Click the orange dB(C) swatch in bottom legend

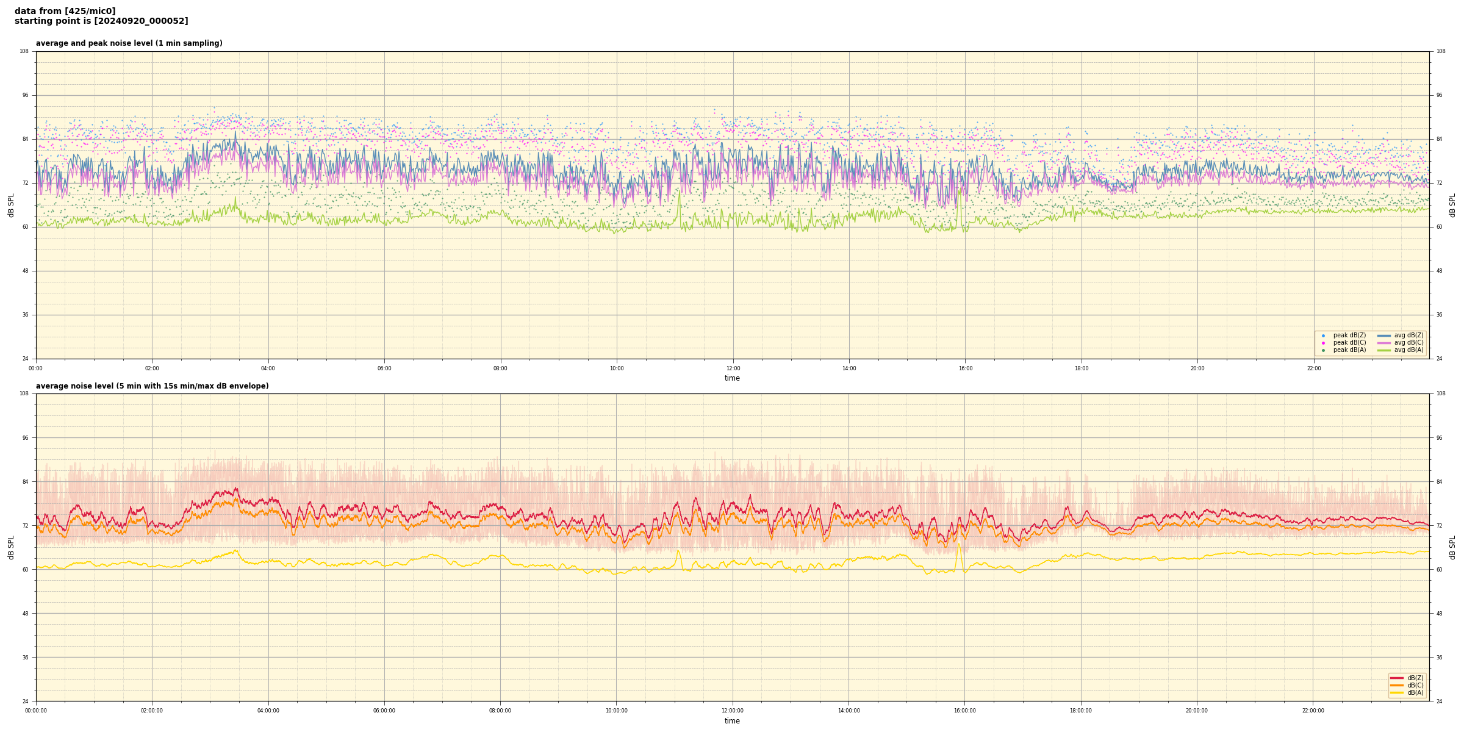[x=1397, y=685]
